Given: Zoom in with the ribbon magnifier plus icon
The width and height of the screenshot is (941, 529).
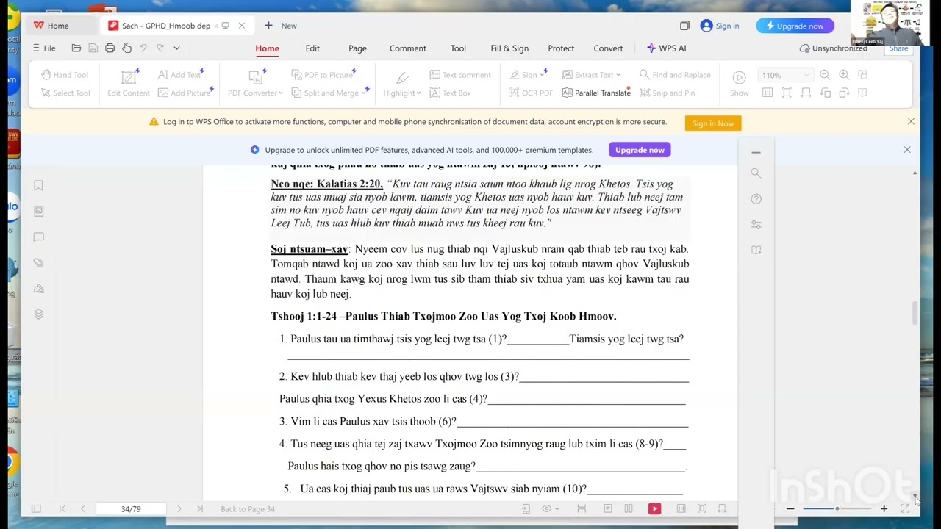Looking at the screenshot, I should pos(844,75).
